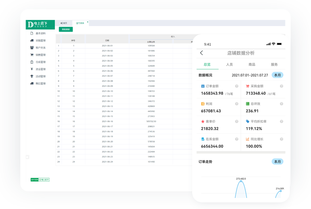
Task: Switch to the 服务 tab
Action: pos(274,65)
